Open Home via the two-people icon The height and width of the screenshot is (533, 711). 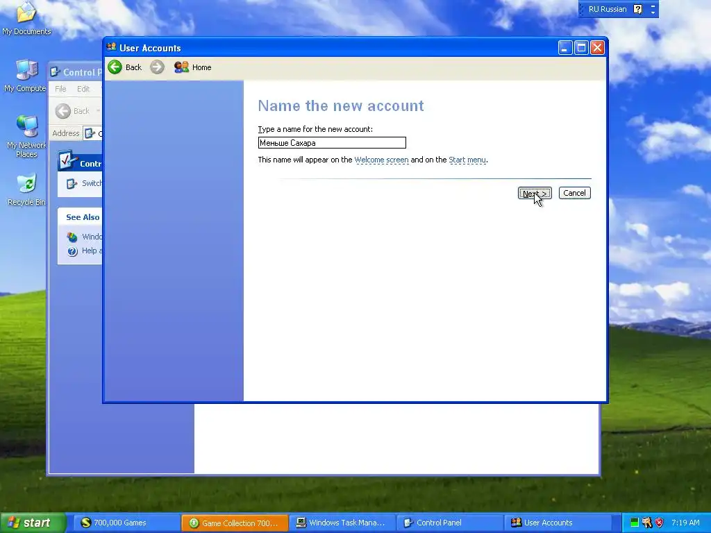tap(181, 67)
